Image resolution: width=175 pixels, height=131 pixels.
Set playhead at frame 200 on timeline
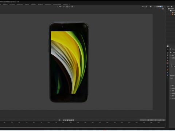[x=122, y=123]
